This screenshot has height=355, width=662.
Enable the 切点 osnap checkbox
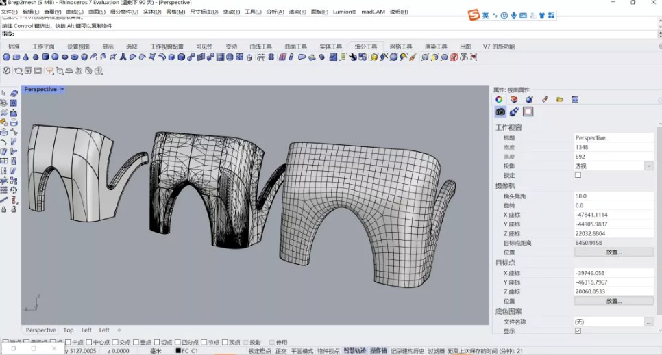[157, 343]
